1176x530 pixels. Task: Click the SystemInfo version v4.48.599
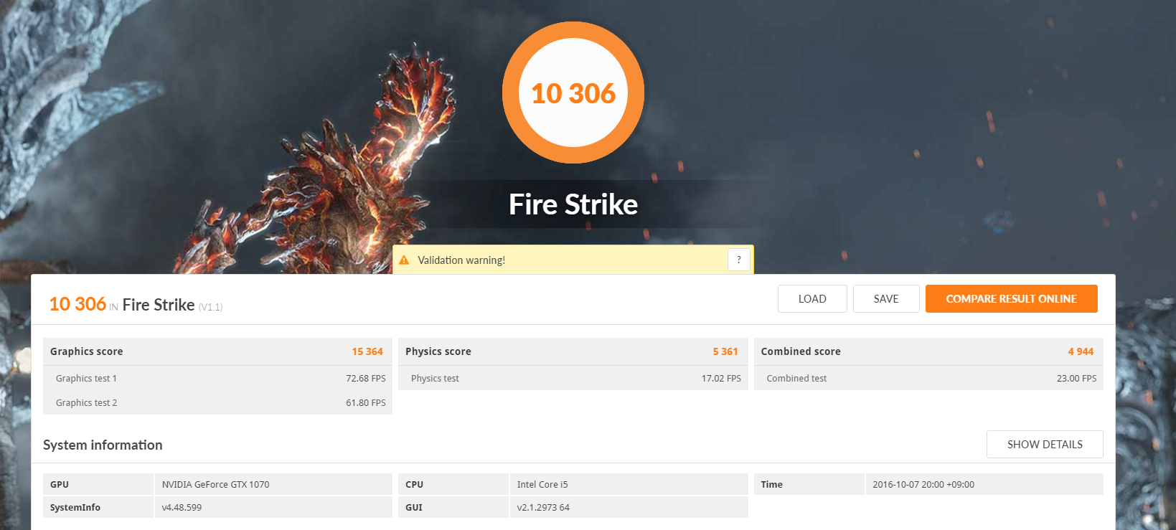[x=182, y=508]
